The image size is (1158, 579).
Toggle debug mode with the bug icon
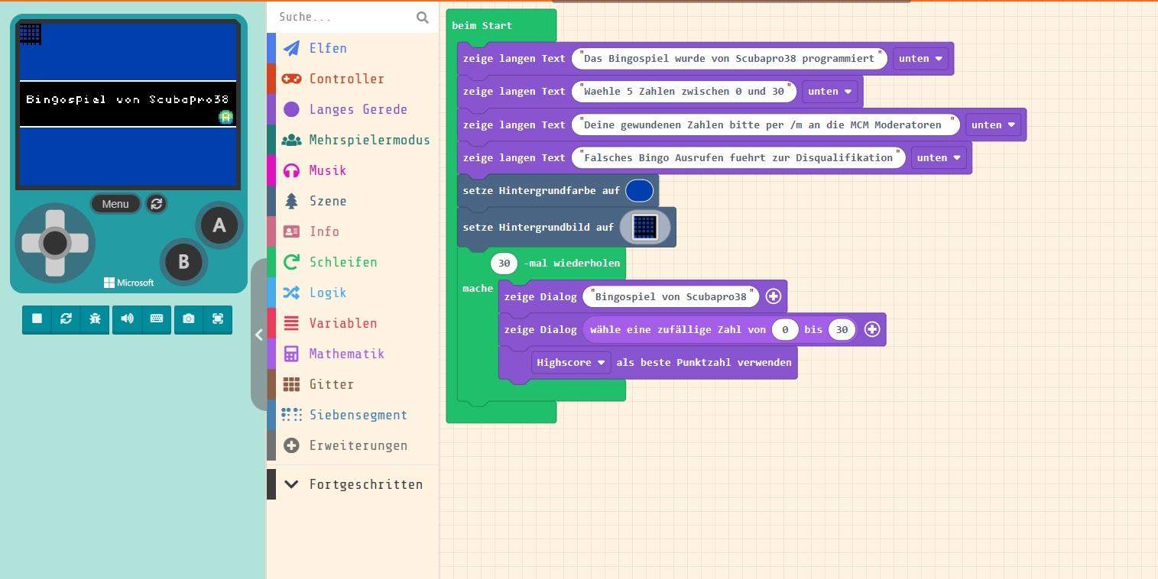[95, 319]
